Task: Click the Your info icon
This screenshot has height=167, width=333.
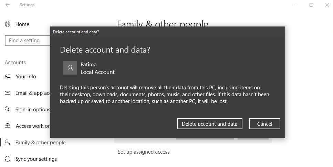Action: pos(8,76)
